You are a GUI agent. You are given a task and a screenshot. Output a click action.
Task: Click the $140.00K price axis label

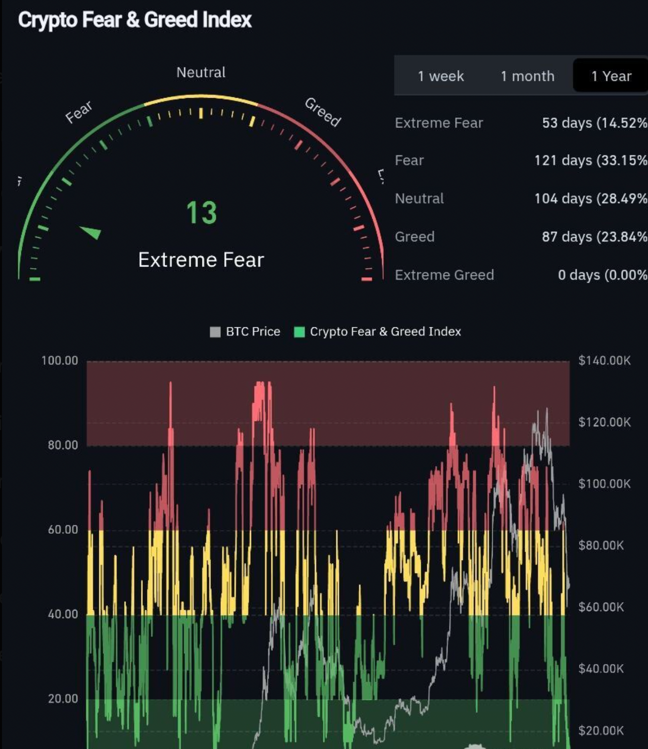604,360
